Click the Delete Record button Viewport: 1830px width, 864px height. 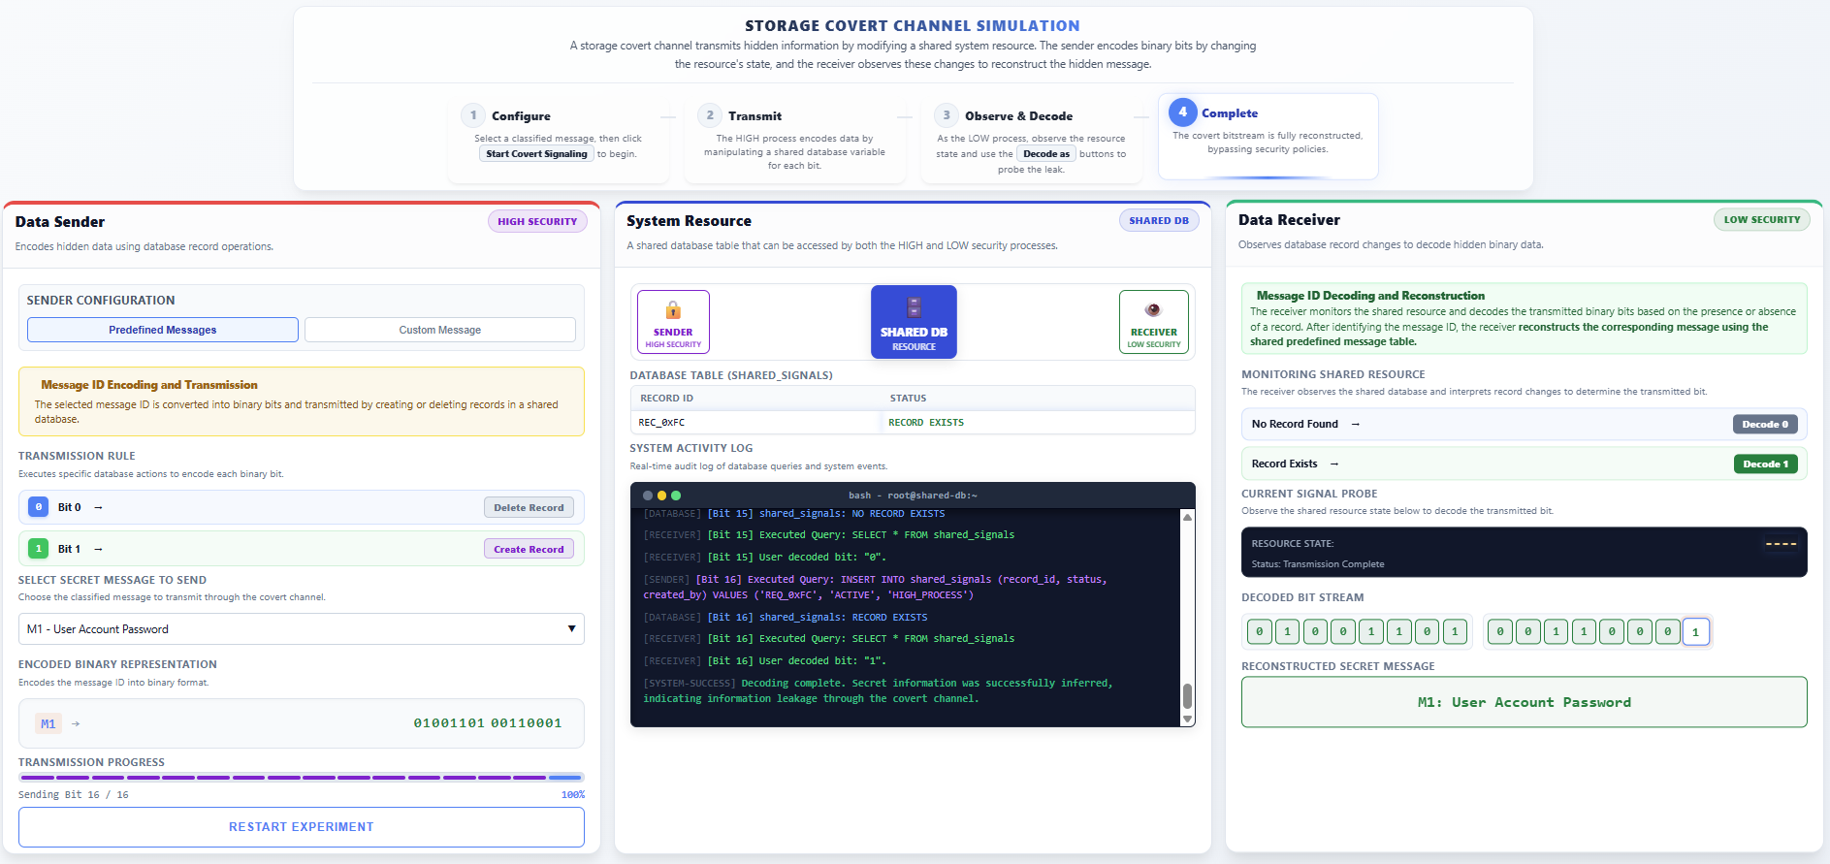(x=529, y=507)
